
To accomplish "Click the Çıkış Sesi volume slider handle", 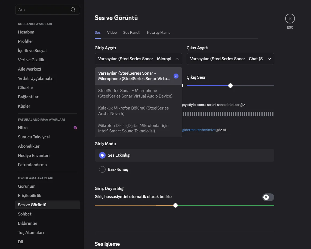I will (x=230, y=86).
